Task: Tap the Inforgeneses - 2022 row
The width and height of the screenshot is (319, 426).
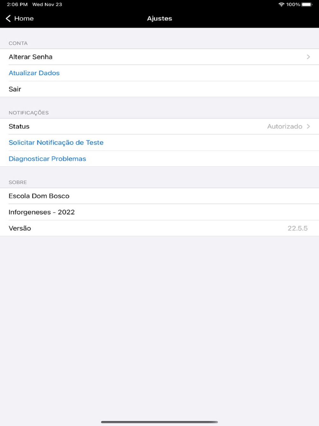Action: (159, 212)
